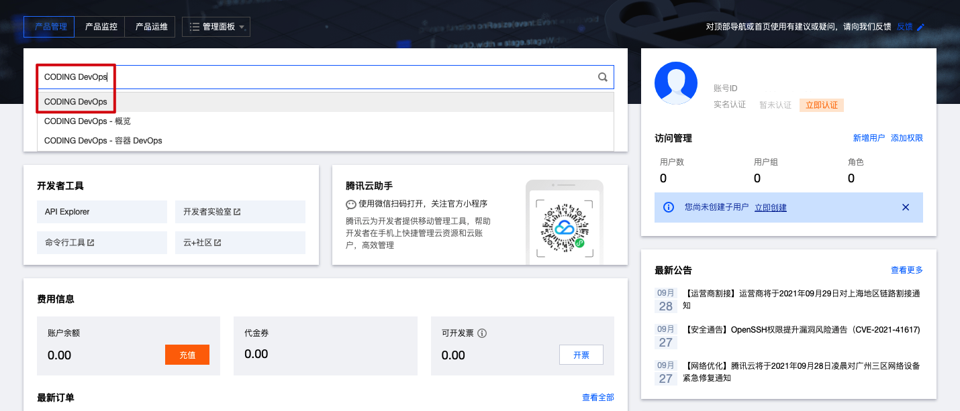Click the blue info icon in notice

pyautogui.click(x=669, y=207)
